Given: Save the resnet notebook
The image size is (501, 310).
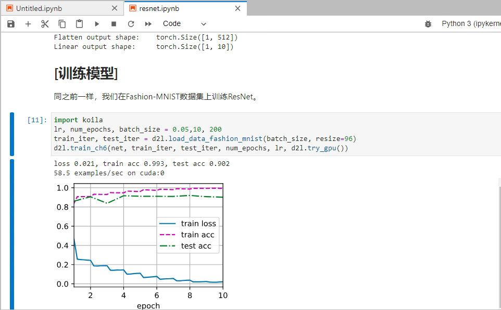Looking at the screenshot, I should [10, 23].
